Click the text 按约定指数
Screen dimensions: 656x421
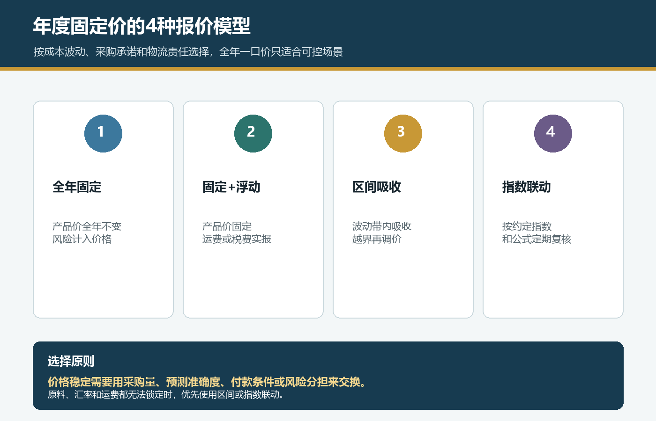click(x=527, y=226)
